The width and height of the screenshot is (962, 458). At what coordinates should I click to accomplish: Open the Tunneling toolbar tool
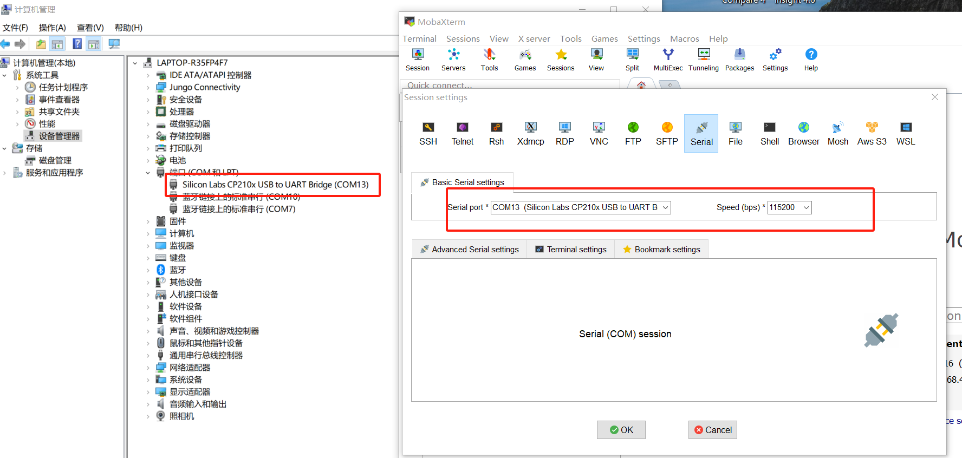704,60
